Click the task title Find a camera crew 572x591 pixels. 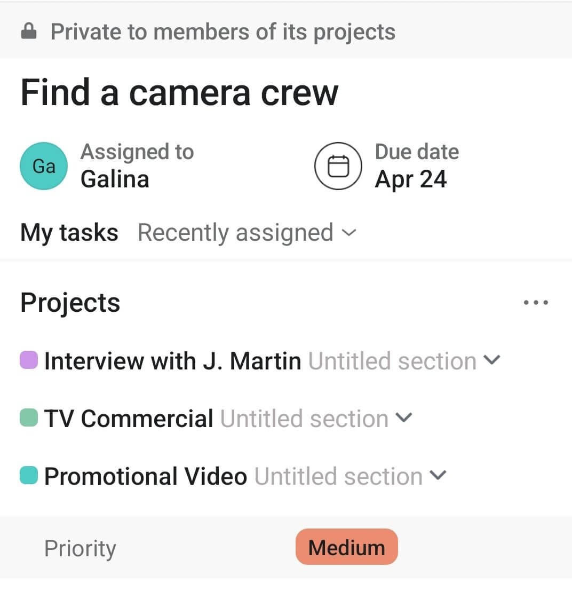pyautogui.click(x=179, y=93)
